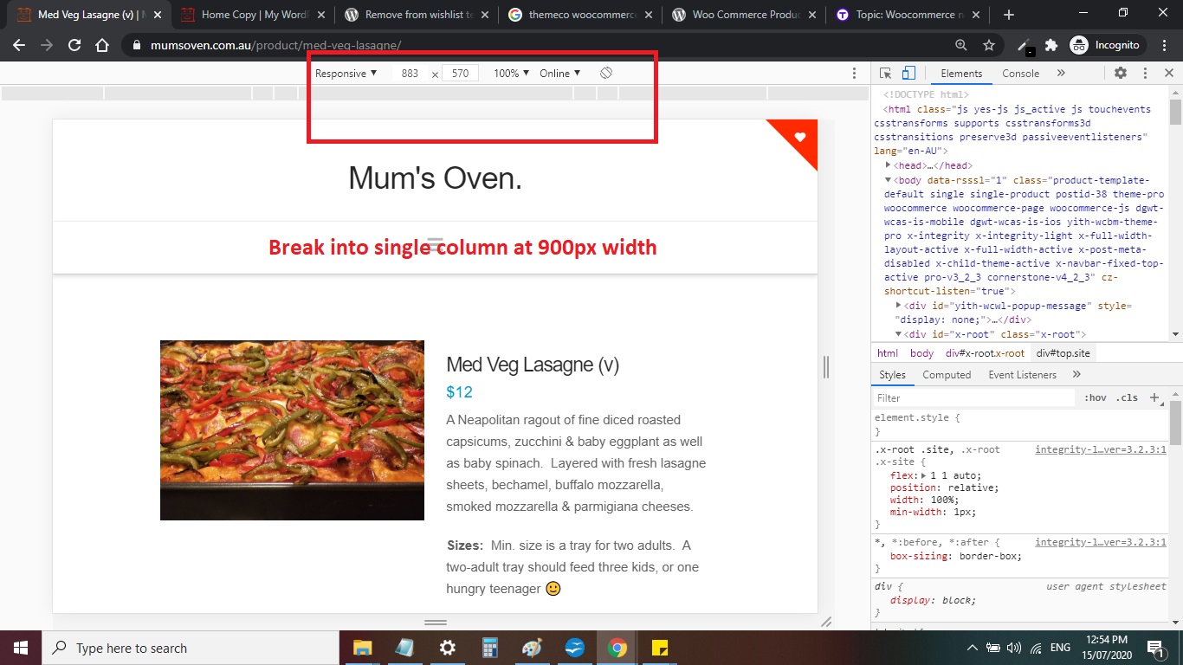
Task: Click the pen extension icon in Chrome toolbar
Action: 1025,46
